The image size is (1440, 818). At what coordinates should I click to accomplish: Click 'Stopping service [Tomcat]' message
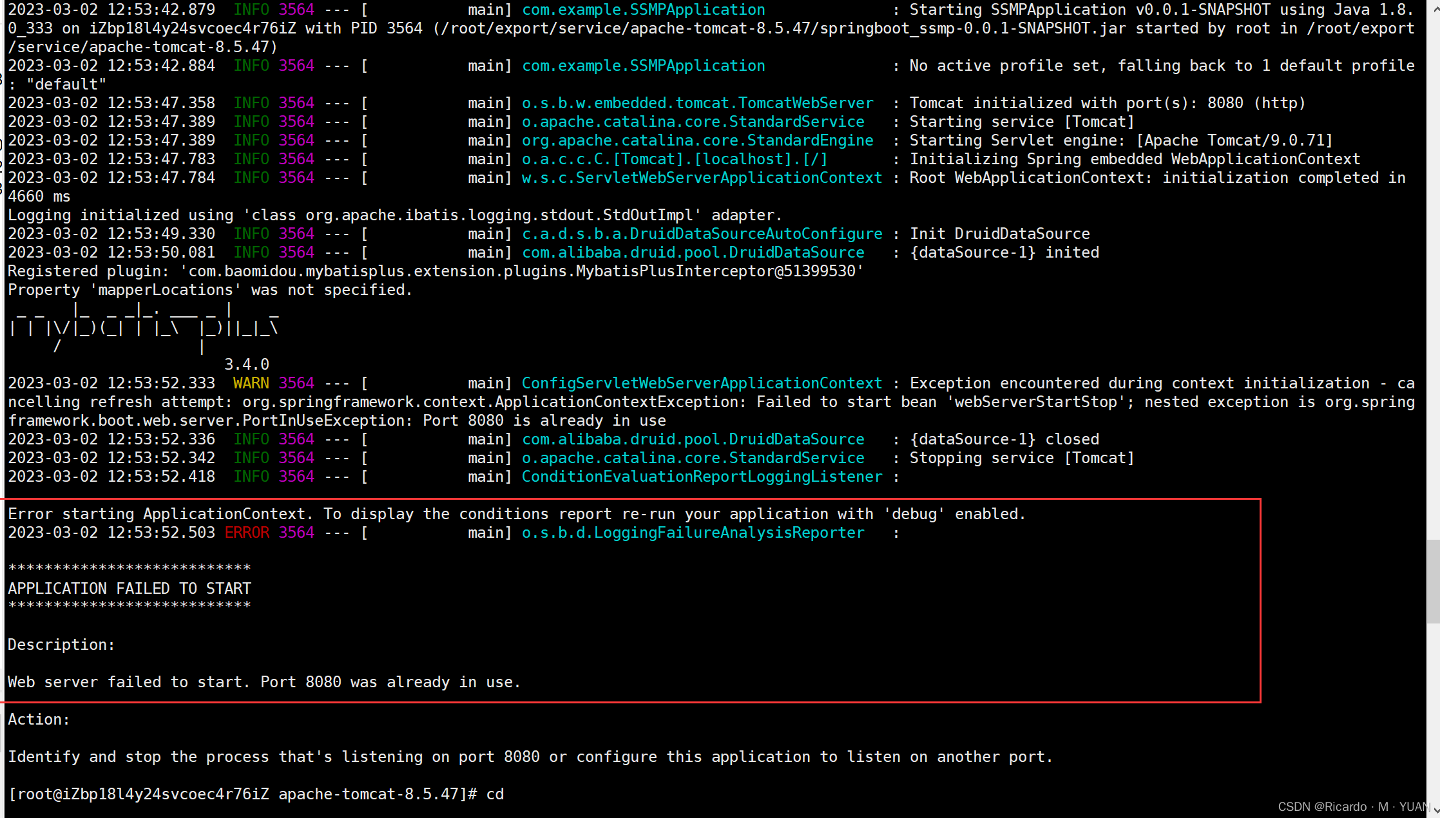point(1021,458)
